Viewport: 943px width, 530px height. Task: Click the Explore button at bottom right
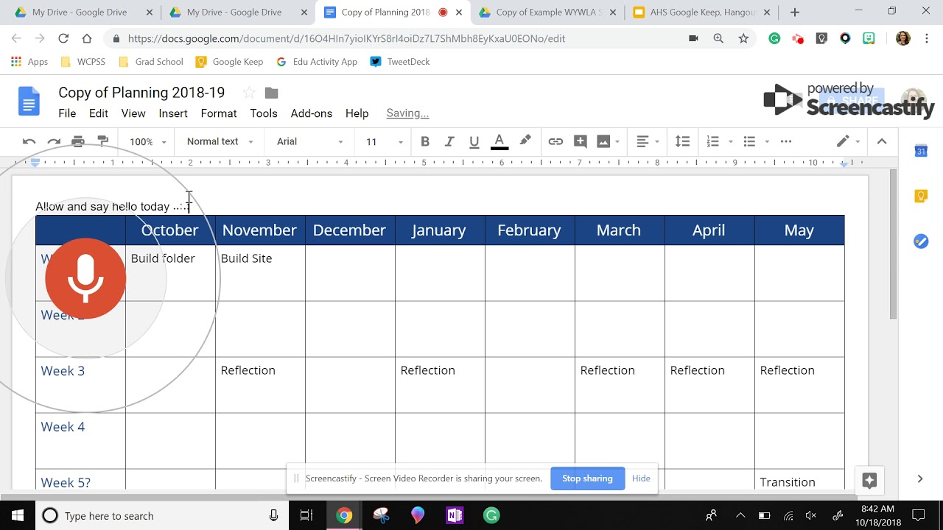(869, 481)
